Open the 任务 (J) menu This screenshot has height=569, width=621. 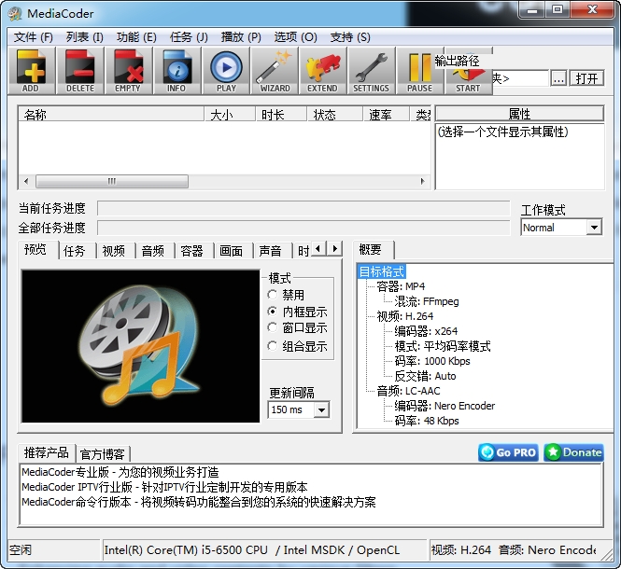coord(189,37)
